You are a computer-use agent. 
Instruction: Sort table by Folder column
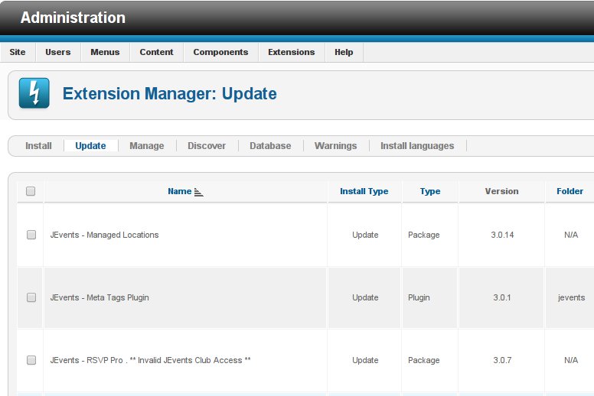[x=570, y=191]
